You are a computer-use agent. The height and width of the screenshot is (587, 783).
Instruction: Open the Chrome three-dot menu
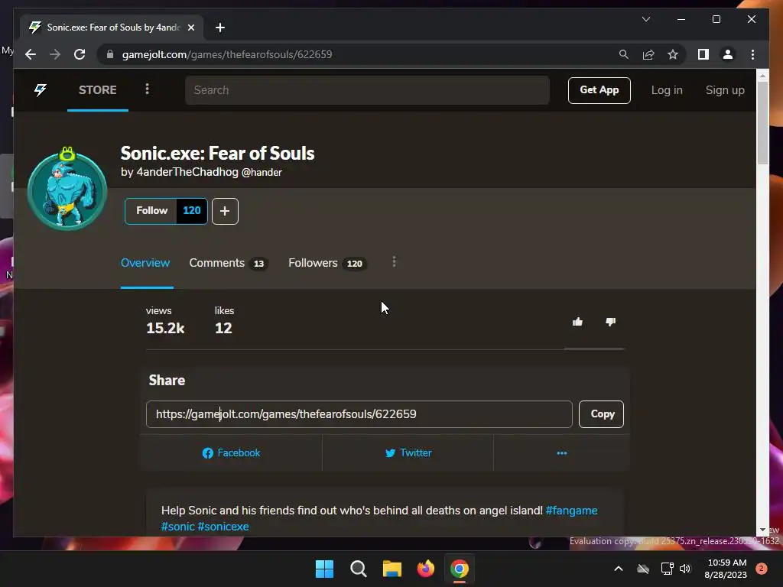click(752, 54)
